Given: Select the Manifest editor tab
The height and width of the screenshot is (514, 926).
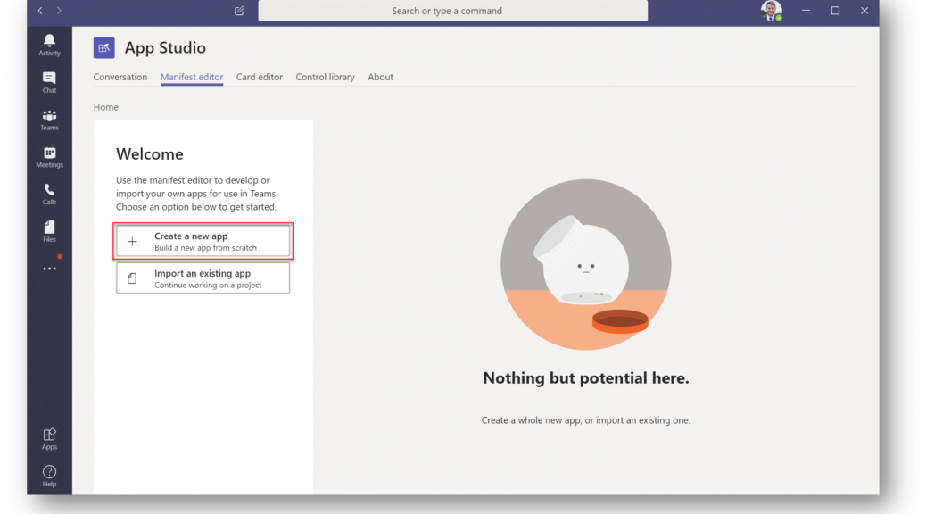Looking at the screenshot, I should click(x=192, y=77).
